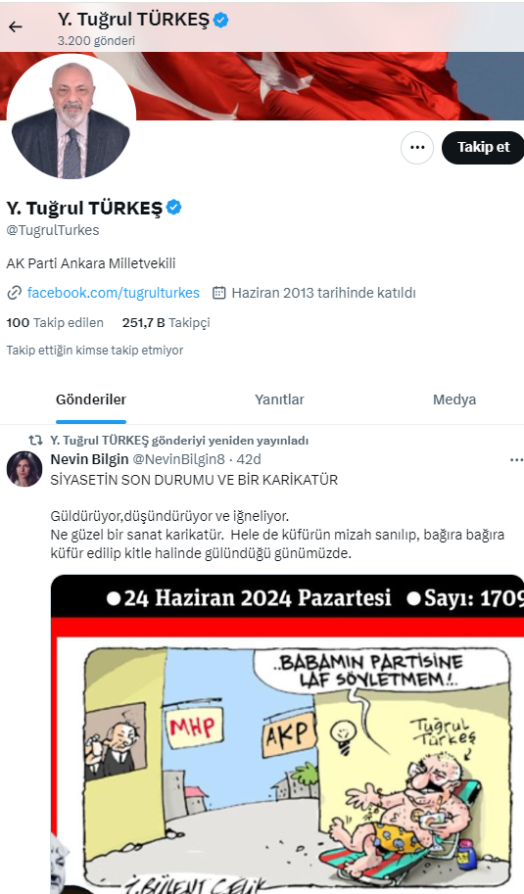Image resolution: width=524 pixels, height=894 pixels.
Task: Open facebook.com/tugrulturkes link
Action: point(114,293)
